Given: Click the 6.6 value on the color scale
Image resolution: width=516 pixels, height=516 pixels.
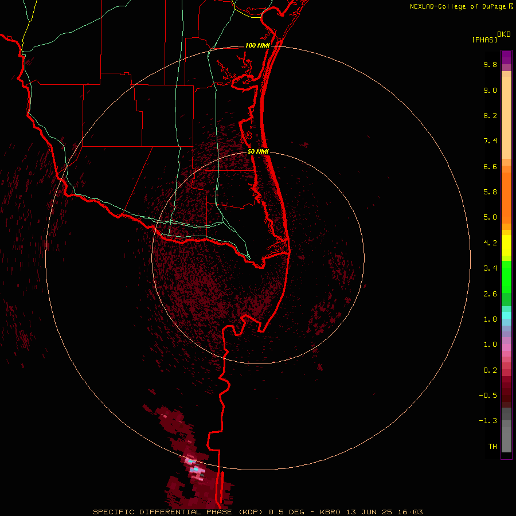Looking at the screenshot, I should point(490,166).
